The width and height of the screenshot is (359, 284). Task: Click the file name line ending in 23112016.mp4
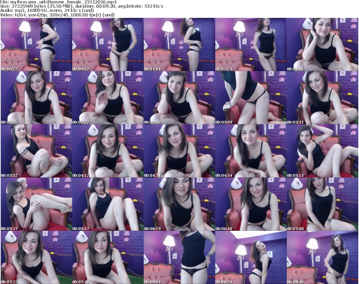pyautogui.click(x=59, y=2)
